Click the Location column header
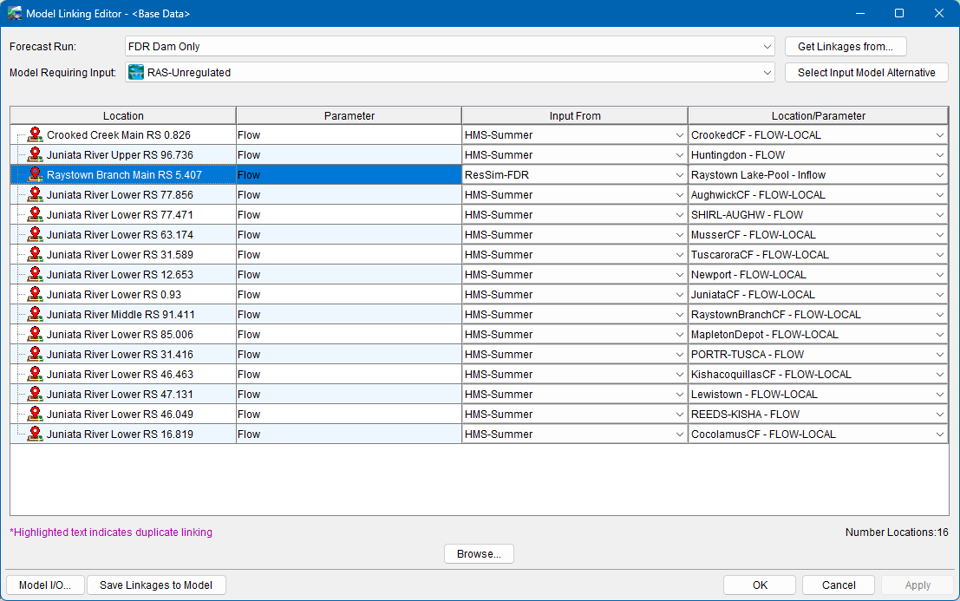 click(123, 115)
